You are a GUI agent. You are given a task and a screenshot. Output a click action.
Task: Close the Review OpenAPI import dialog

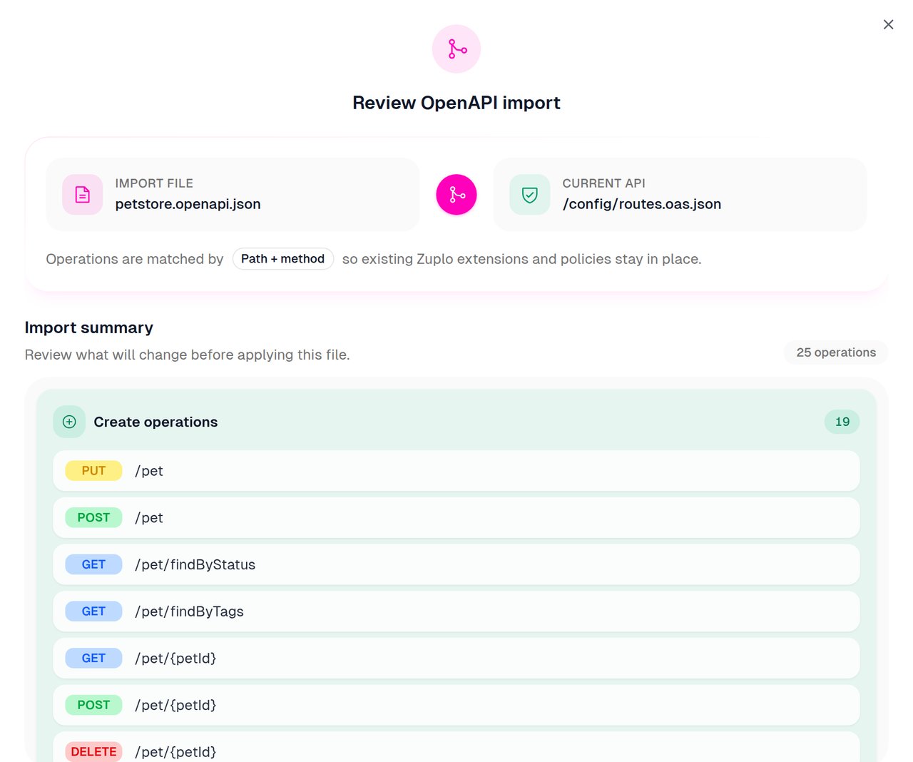[x=888, y=24]
